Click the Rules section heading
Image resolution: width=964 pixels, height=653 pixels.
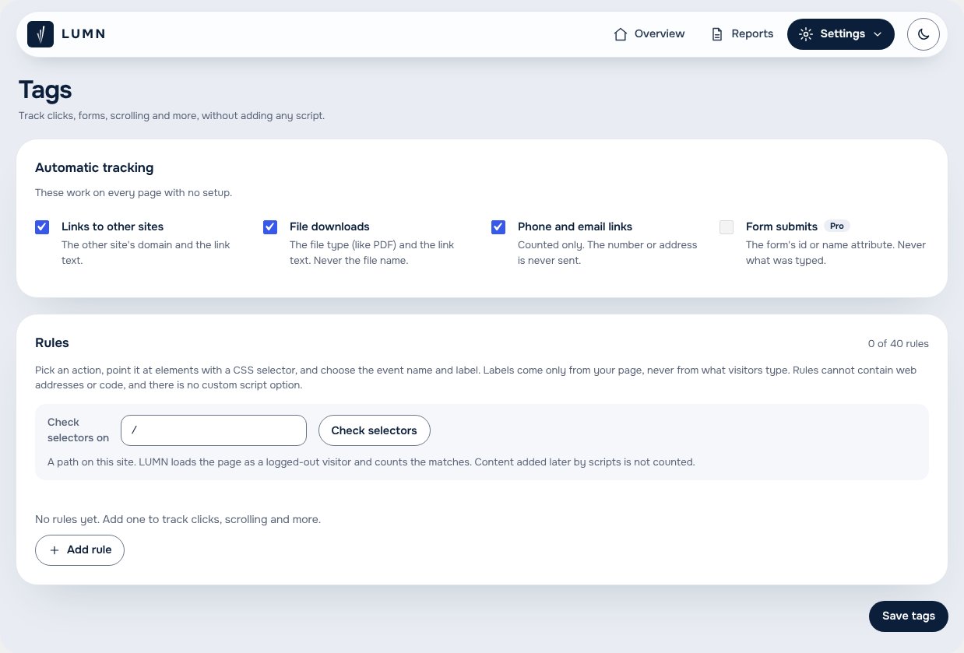[52, 342]
